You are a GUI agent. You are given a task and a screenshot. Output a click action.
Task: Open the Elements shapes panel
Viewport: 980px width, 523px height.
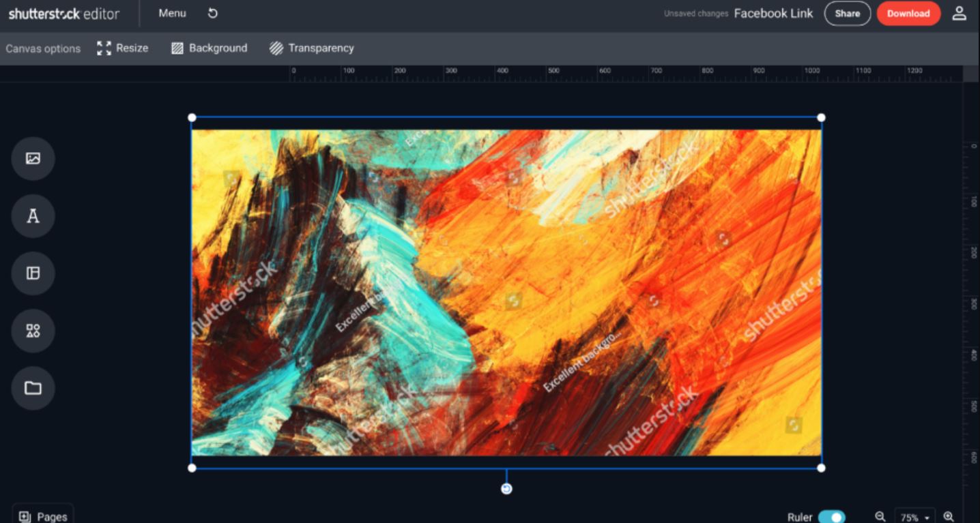point(33,331)
